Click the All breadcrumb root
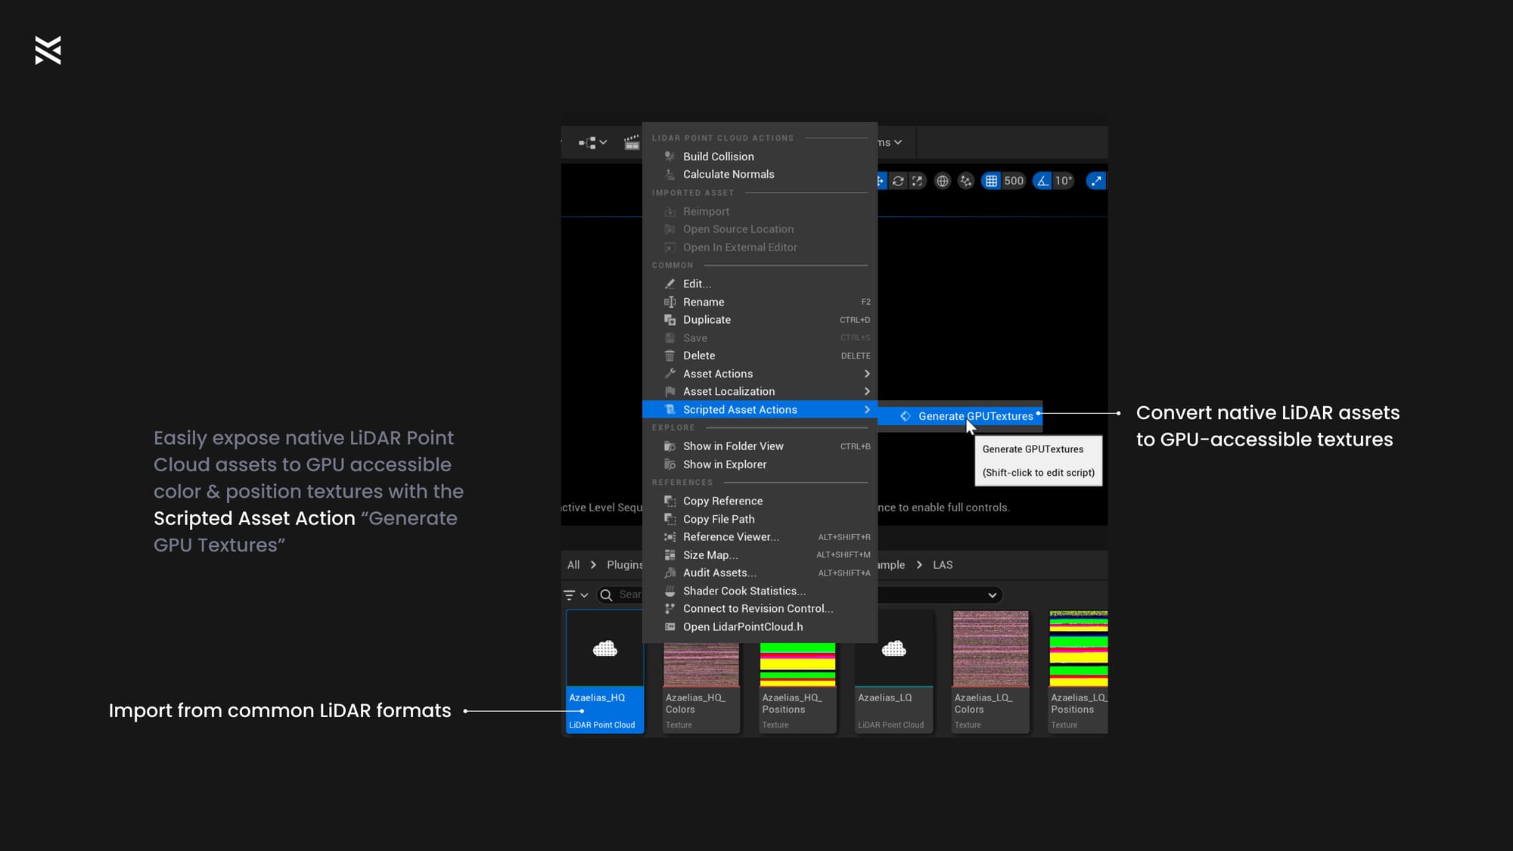Screen dimensions: 1513x851 coord(573,565)
